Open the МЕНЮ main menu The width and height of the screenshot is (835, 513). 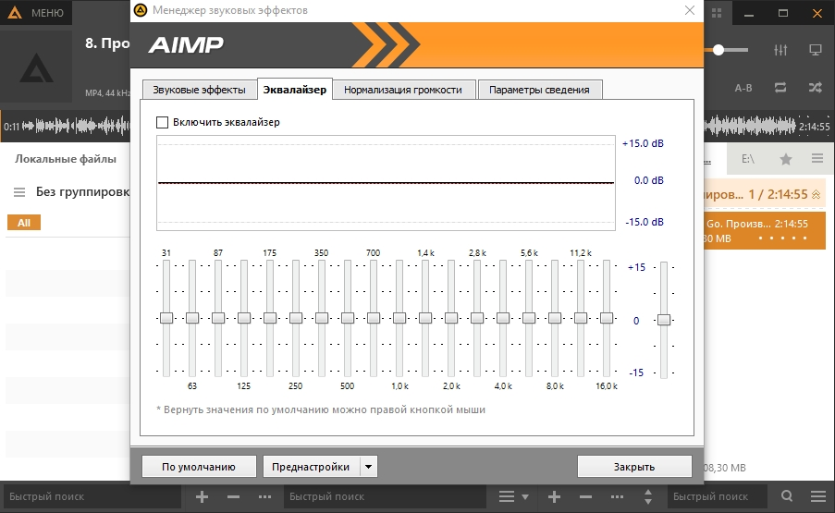[x=47, y=13]
